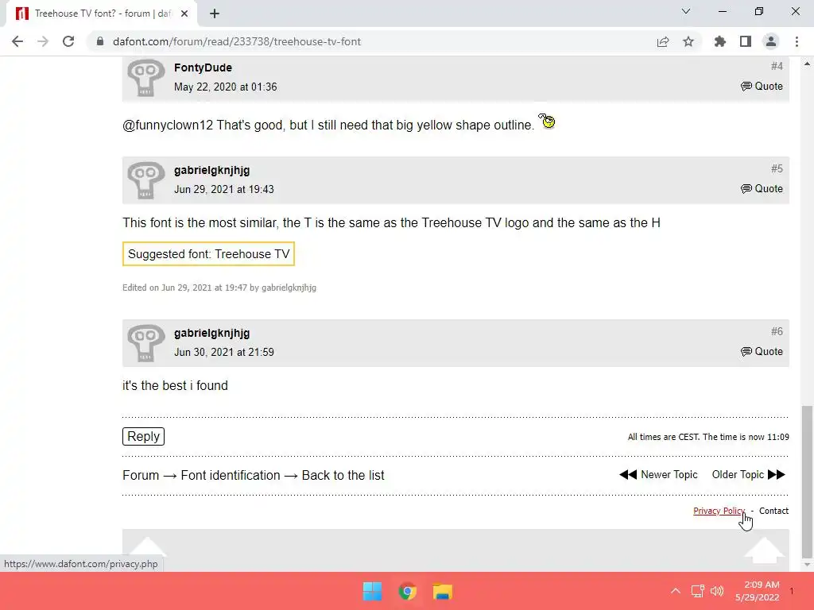Click the yellow smiley emoticon
Image resolution: width=814 pixels, height=610 pixels.
pos(547,121)
